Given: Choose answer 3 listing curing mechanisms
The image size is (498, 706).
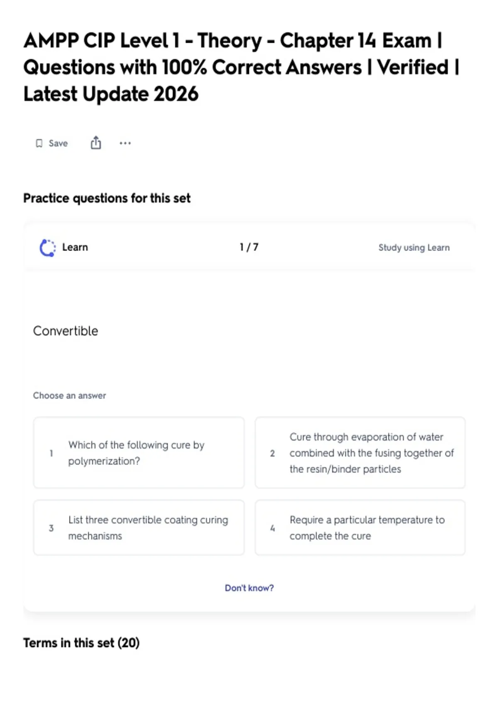Looking at the screenshot, I should pos(139,528).
